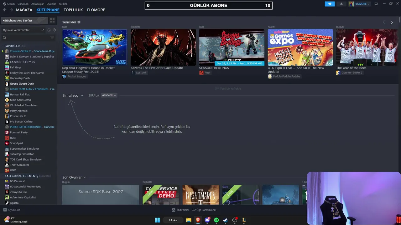
Task: Open Oyunlar ve Yazılımlar dropdown
Action: point(23,30)
